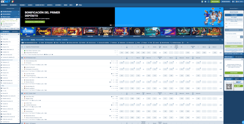This screenshot has height=124, width=244.
Task: Click the thumbs-up Recomendados icon in sidebar
Action: coord(1,14)
